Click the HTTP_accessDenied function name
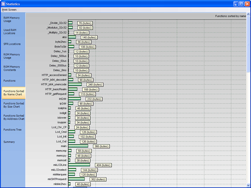Screen dimensions: 251x188 pos(54,75)
